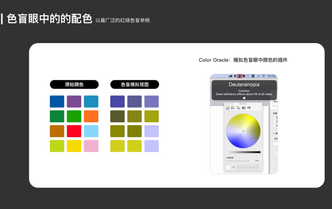Click the pure yellow swatch in the original colors
332x209 pixels.
[74, 146]
